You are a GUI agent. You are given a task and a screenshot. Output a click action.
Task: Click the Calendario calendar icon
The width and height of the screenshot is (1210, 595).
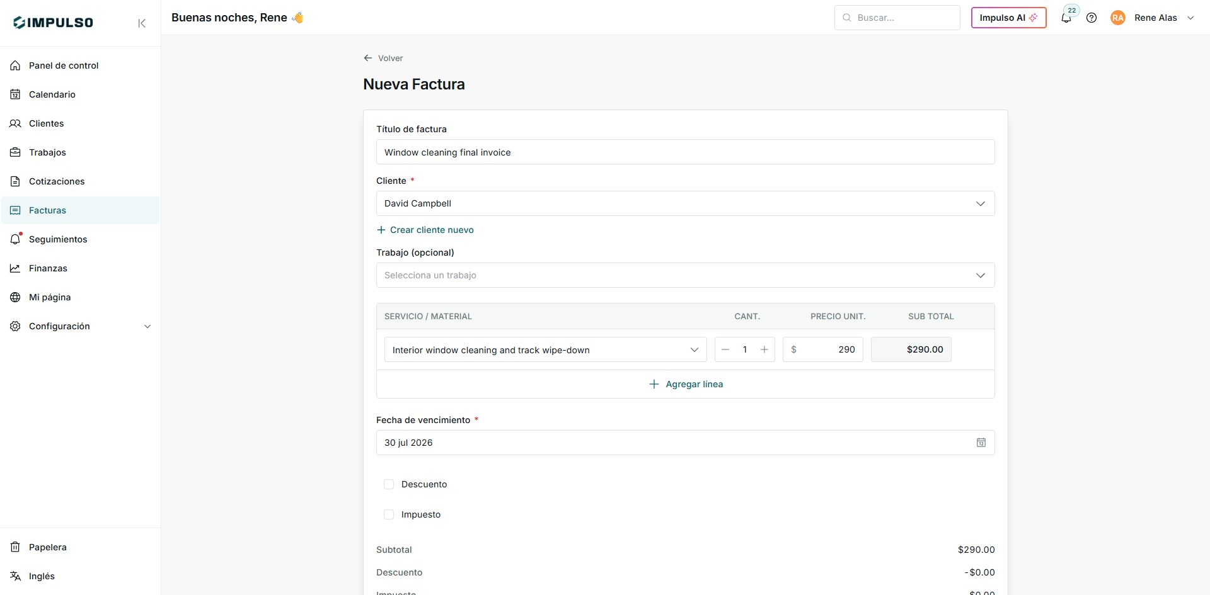[15, 94]
